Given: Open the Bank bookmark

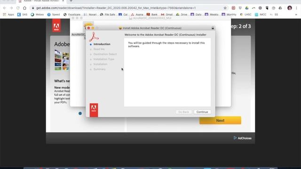Looking at the screenshot, I should coord(152,15).
